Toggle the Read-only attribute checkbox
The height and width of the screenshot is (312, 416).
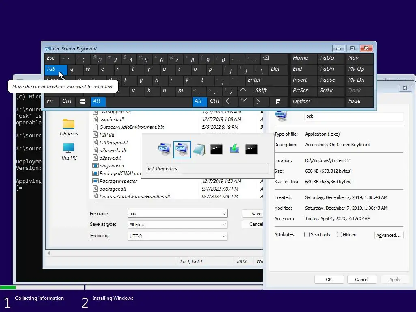coord(307,235)
